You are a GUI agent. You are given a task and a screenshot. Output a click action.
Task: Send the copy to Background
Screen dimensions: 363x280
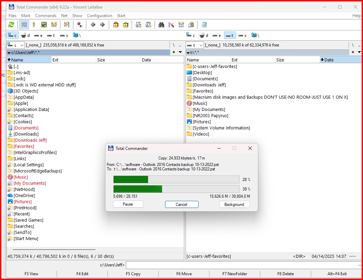[x=234, y=205]
